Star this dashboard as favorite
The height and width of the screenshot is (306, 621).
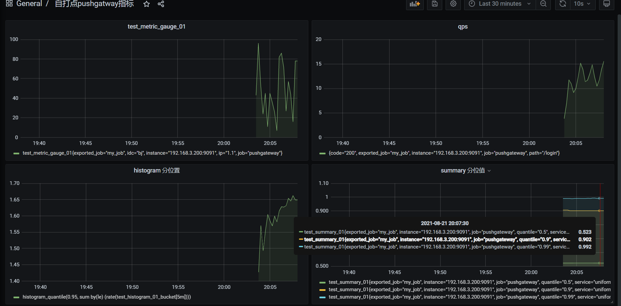tap(146, 4)
